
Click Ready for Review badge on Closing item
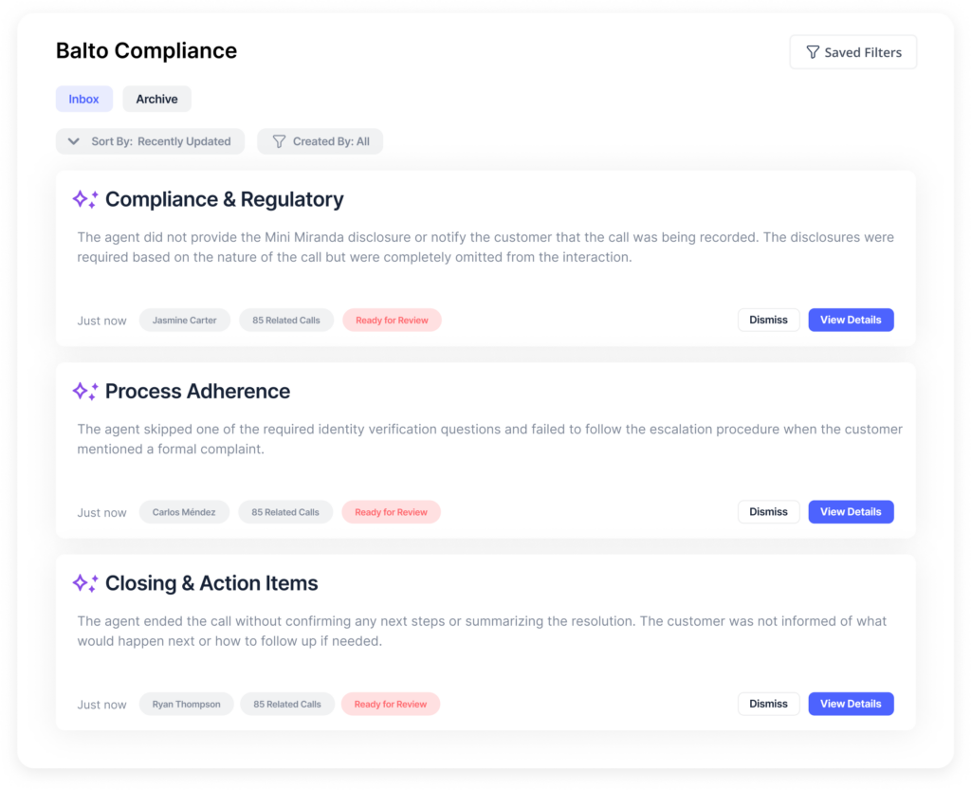click(x=391, y=704)
